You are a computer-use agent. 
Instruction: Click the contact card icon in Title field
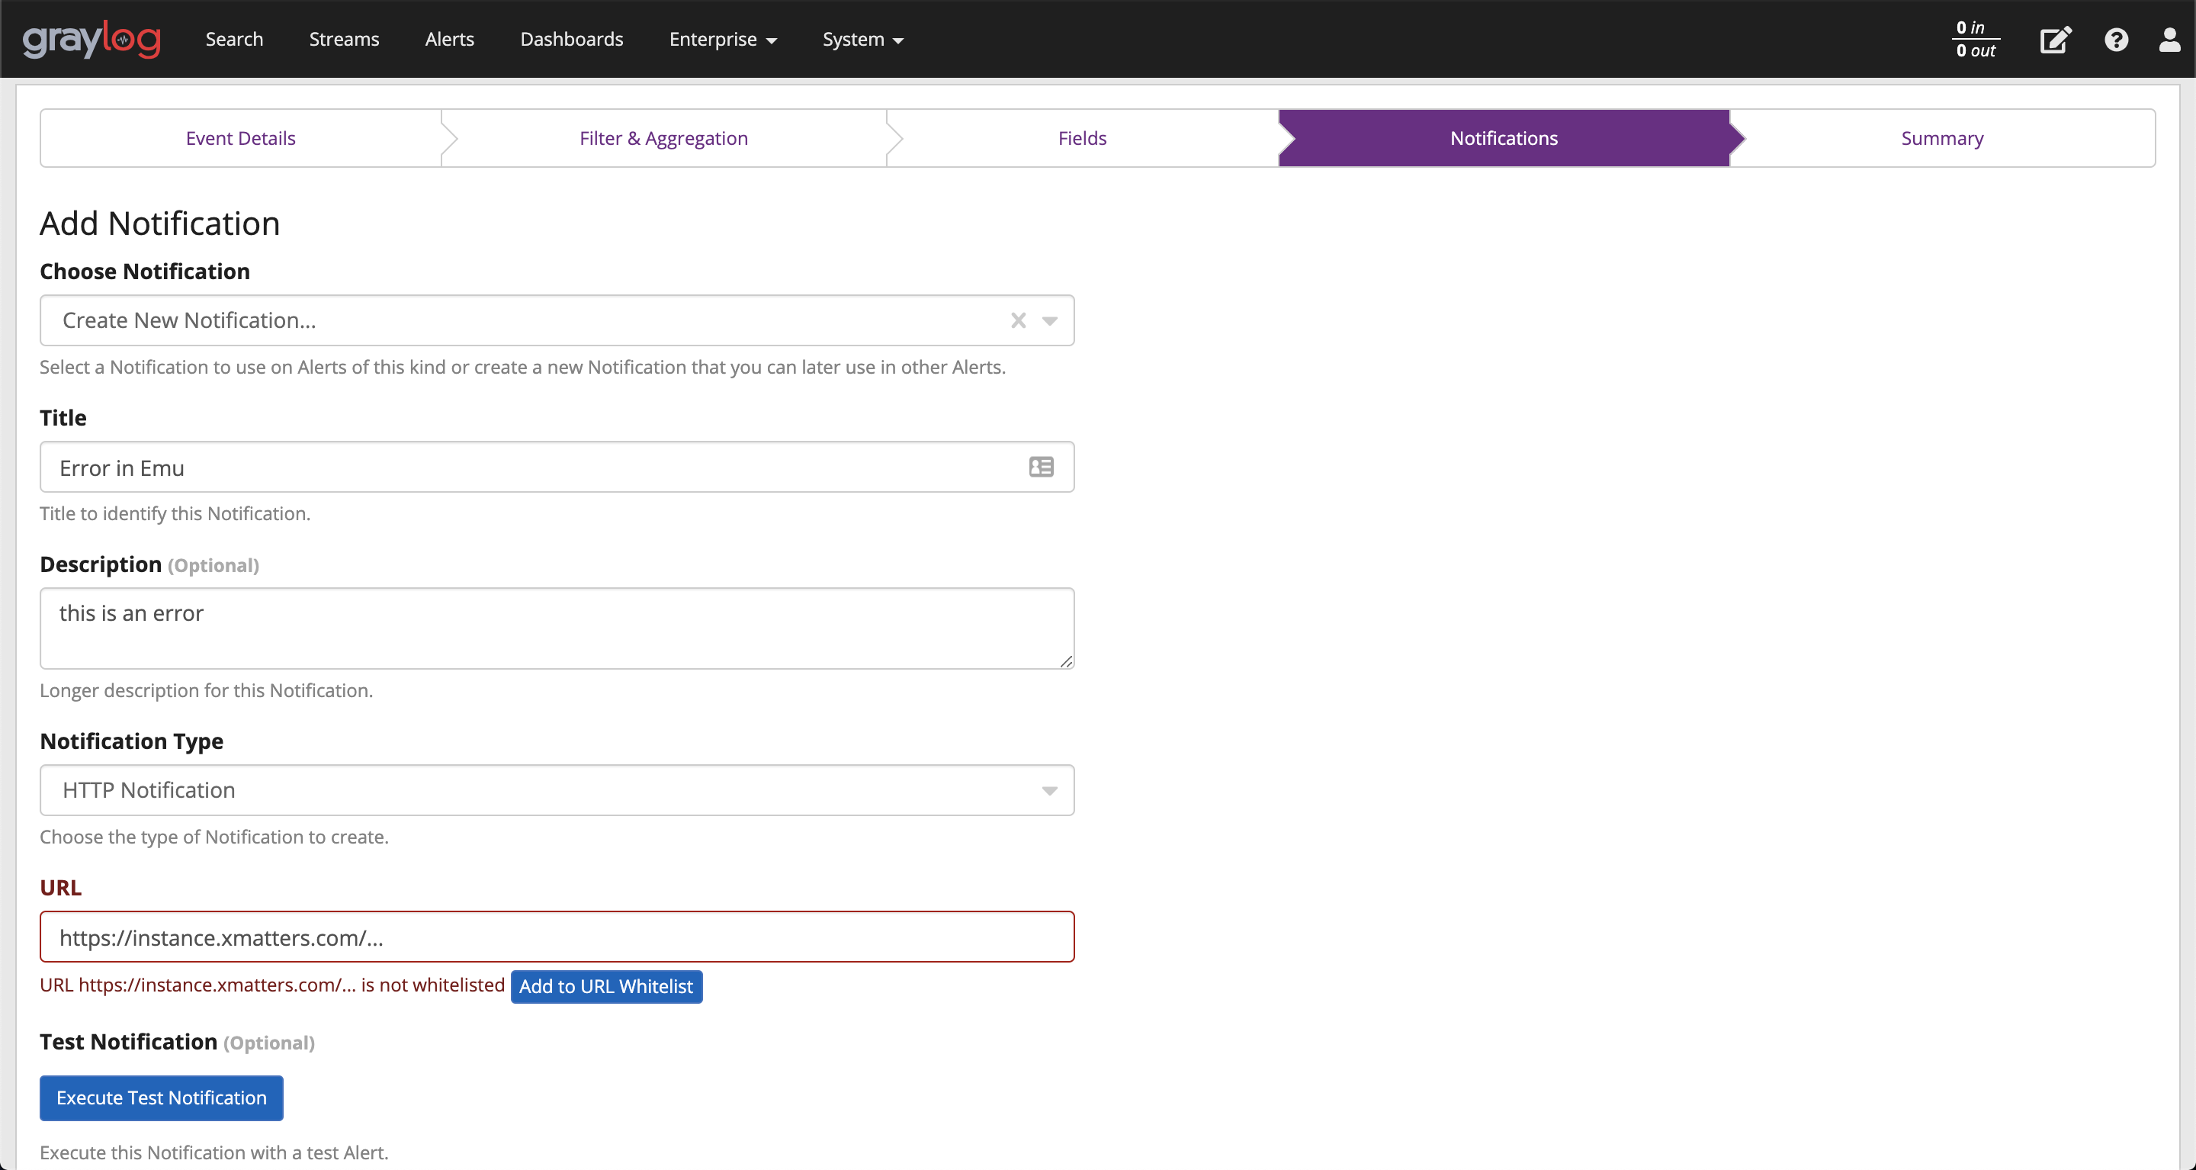click(1041, 468)
